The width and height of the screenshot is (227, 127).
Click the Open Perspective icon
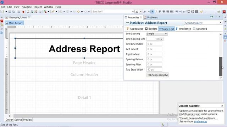click(219, 12)
